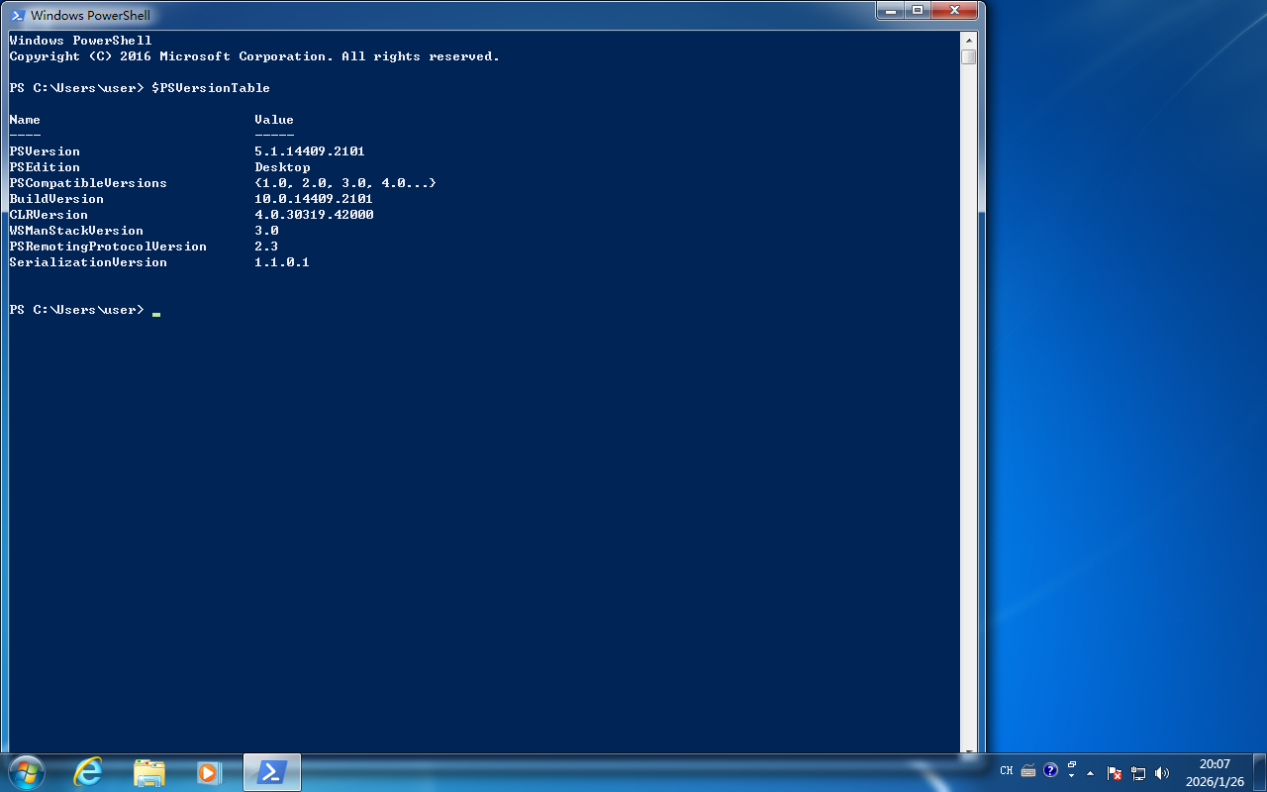Open the Windows Start menu orb
Viewport: 1267px width, 792px height.
27,772
